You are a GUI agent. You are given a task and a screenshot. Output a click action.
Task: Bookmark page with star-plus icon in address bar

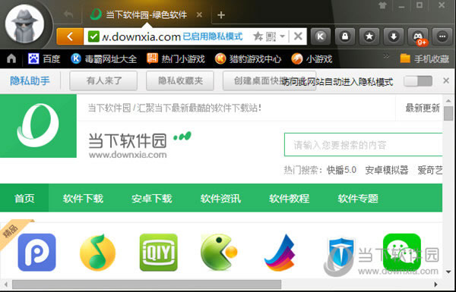[258, 36]
